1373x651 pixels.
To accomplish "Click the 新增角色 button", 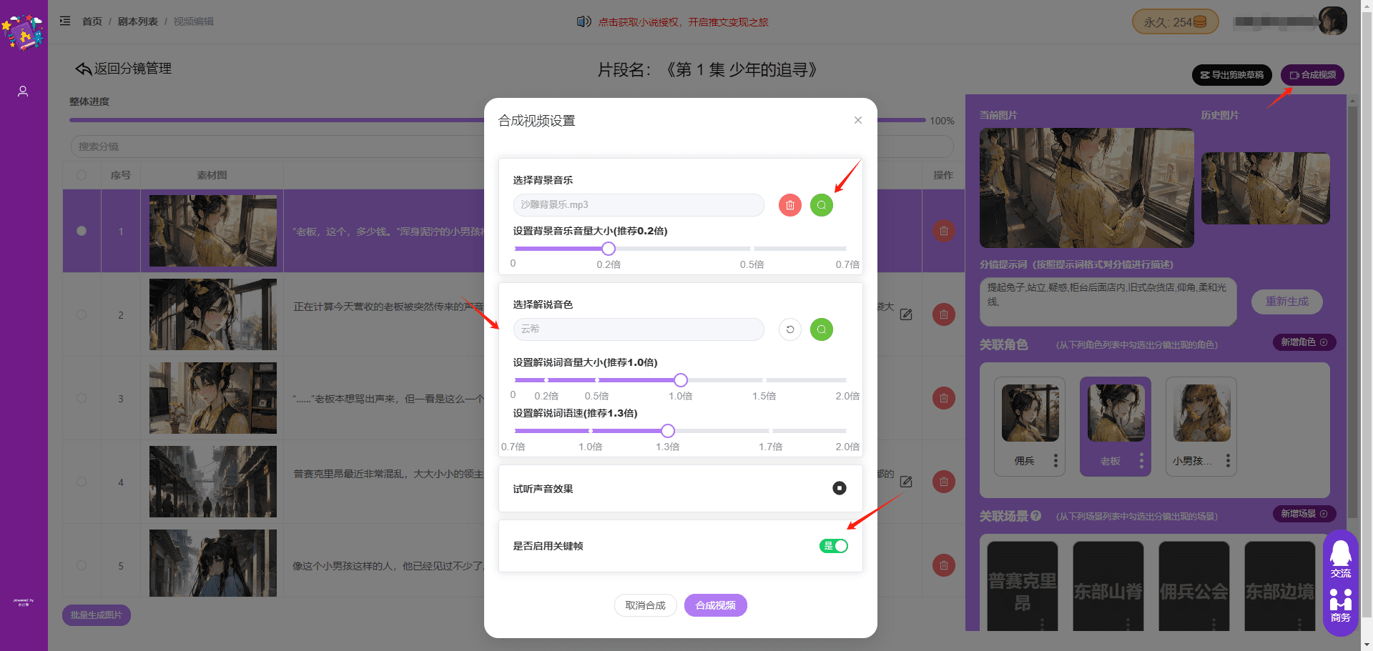I will click(1304, 342).
